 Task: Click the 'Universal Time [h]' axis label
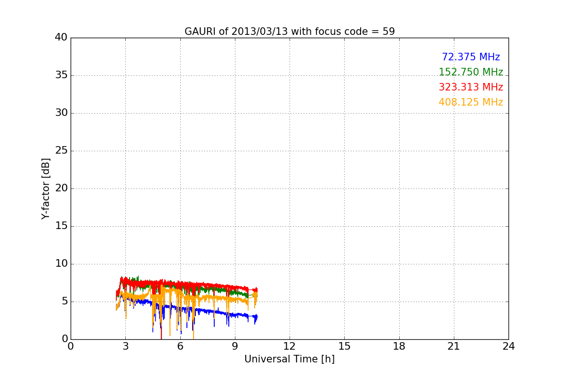(x=290, y=359)
